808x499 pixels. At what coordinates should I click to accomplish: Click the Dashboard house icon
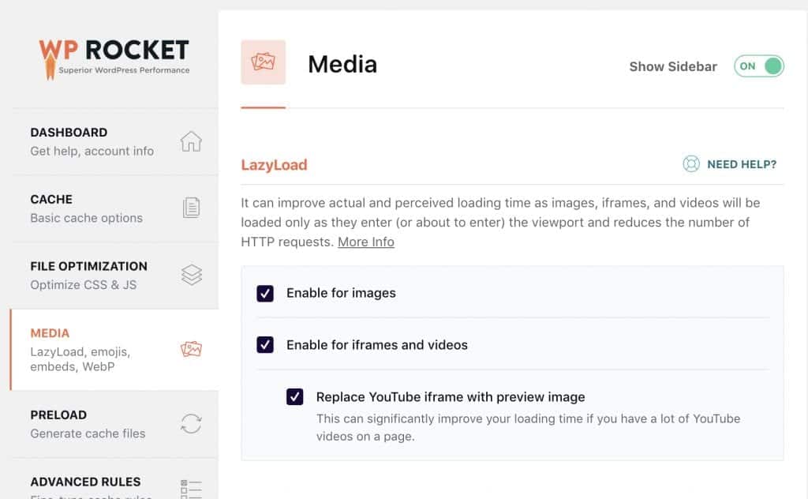click(191, 141)
